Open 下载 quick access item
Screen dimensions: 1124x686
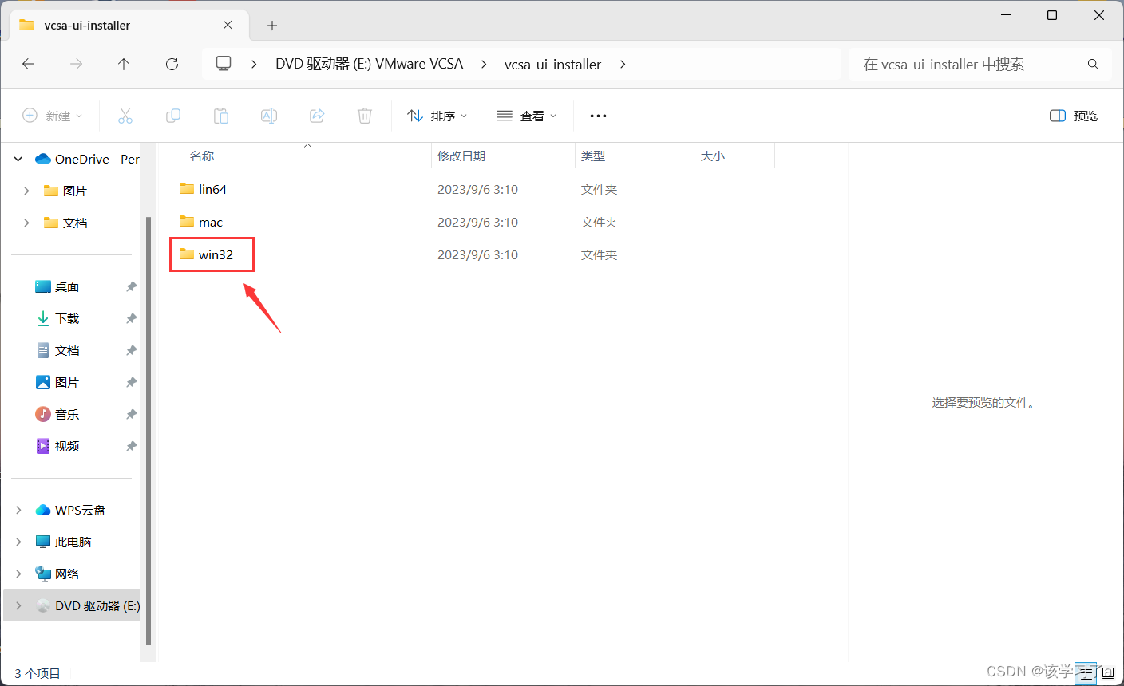57,318
